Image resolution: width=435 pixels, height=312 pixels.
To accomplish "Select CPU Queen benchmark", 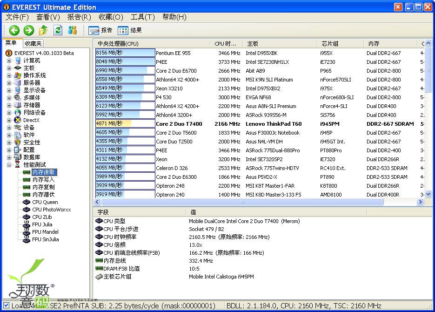I will [x=45, y=202].
